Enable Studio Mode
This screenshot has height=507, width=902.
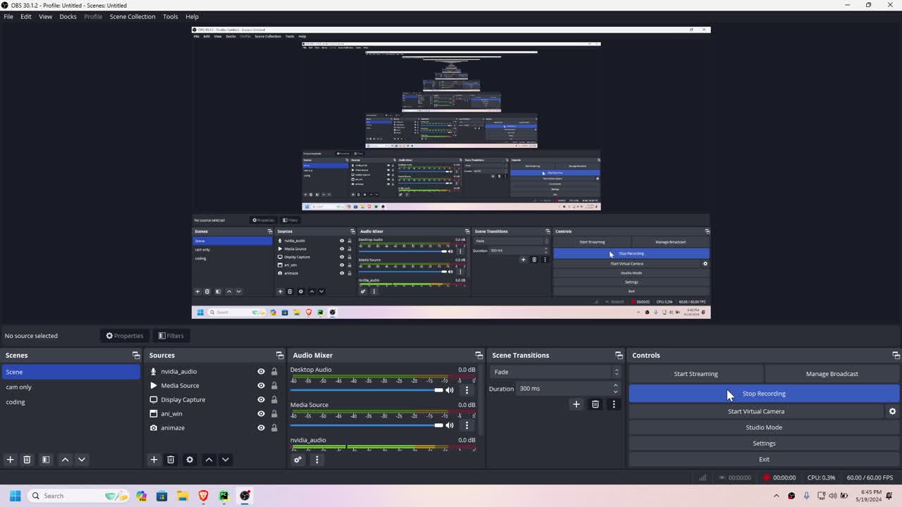[x=764, y=427]
